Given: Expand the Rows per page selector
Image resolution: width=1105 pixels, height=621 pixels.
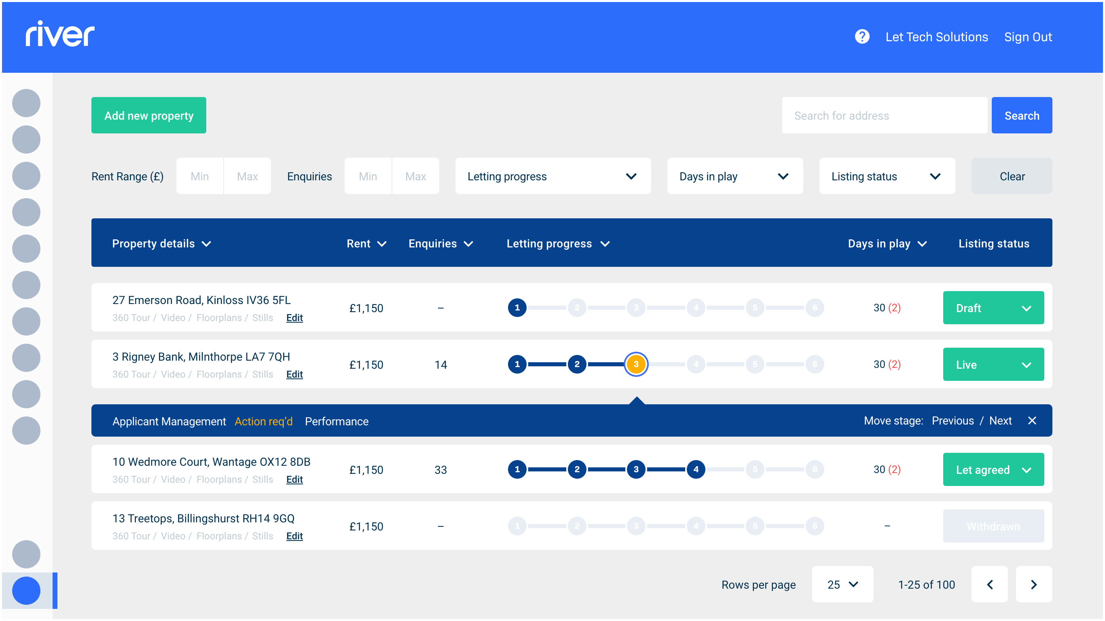Looking at the screenshot, I should click(x=842, y=584).
